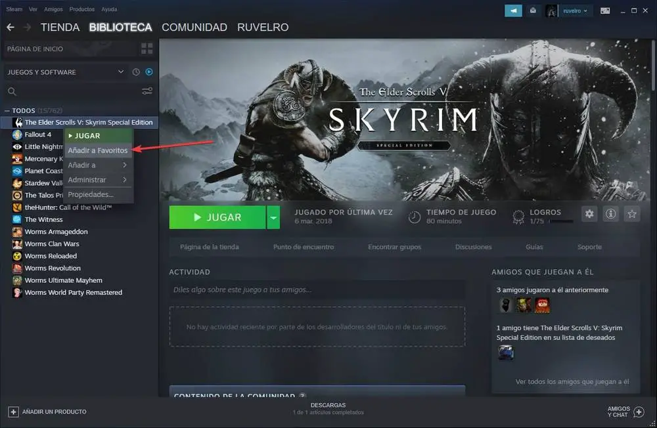Select Worms Ultimate Mayhem in the library
This screenshot has height=428, width=657.
[63, 280]
